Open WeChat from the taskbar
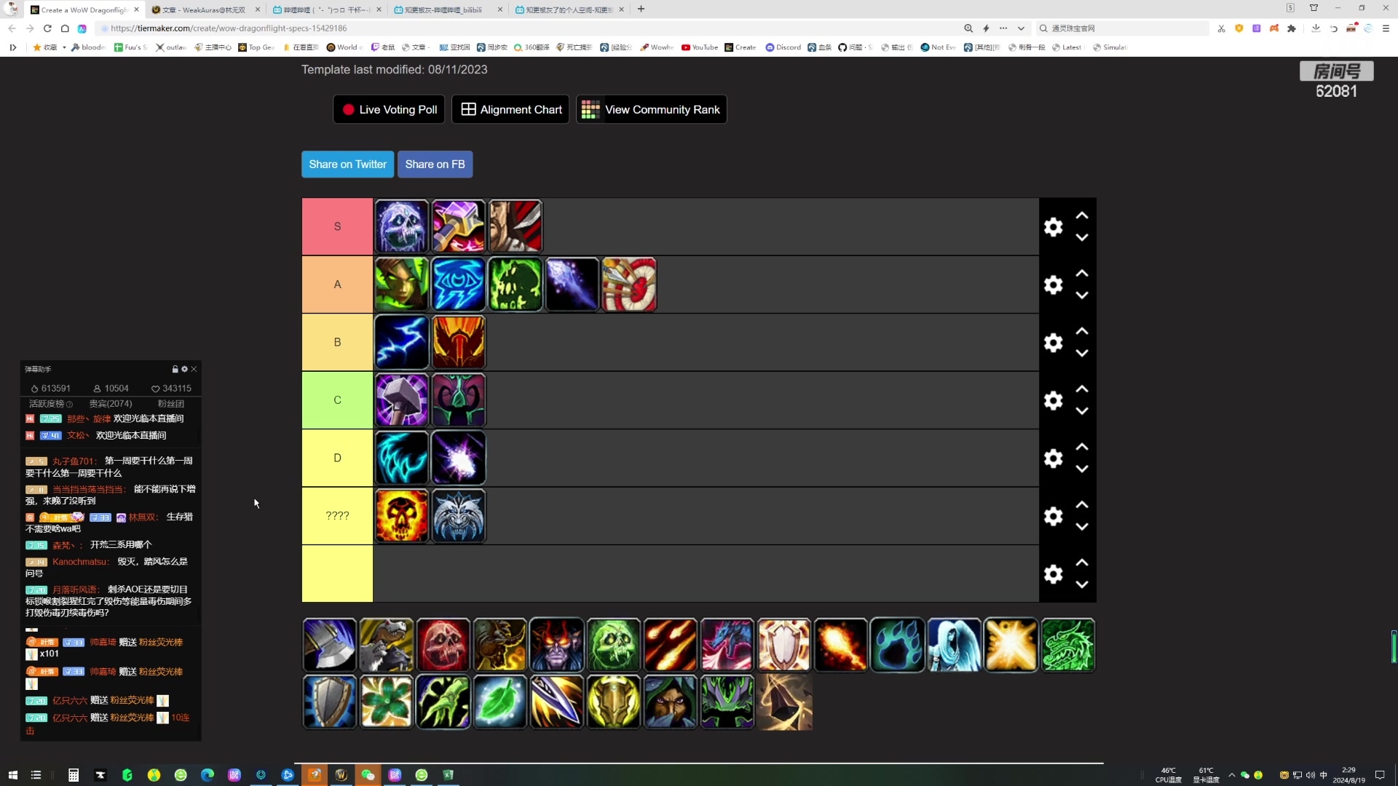This screenshot has height=786, width=1398. click(x=368, y=775)
